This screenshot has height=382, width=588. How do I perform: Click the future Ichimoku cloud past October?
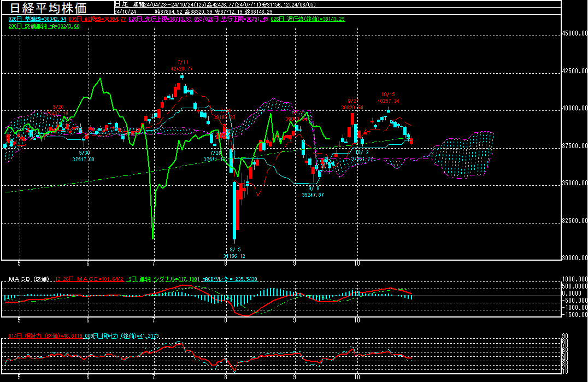[463, 155]
